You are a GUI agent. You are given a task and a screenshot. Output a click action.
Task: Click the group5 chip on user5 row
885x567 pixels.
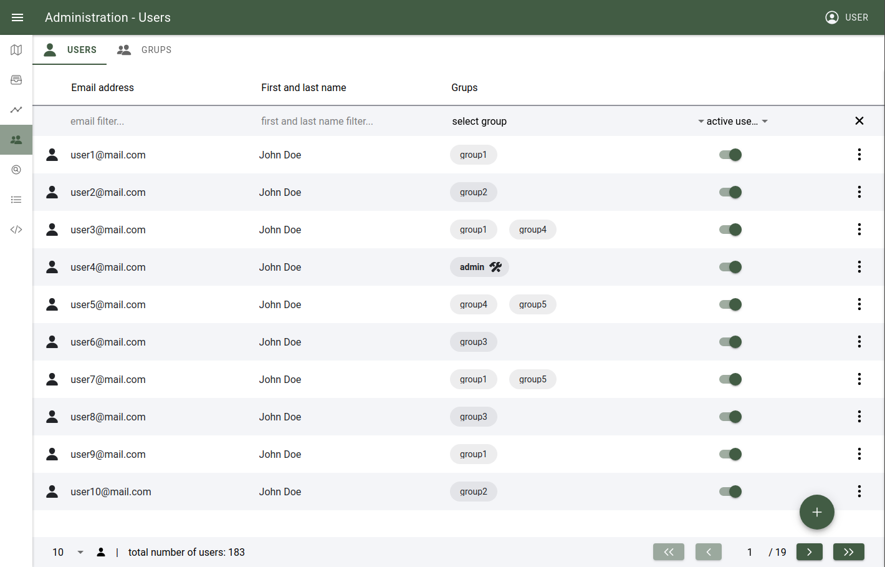533,304
